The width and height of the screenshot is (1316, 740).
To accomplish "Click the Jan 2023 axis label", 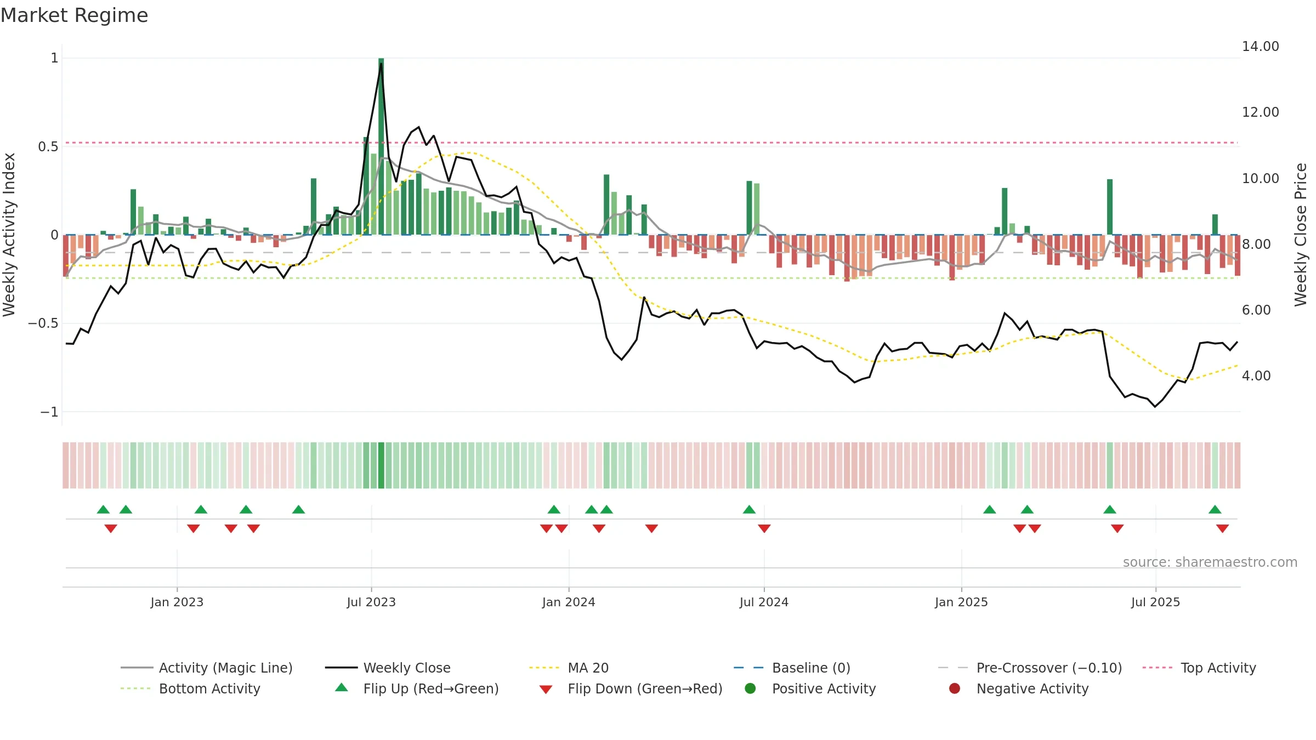I will pyautogui.click(x=177, y=602).
